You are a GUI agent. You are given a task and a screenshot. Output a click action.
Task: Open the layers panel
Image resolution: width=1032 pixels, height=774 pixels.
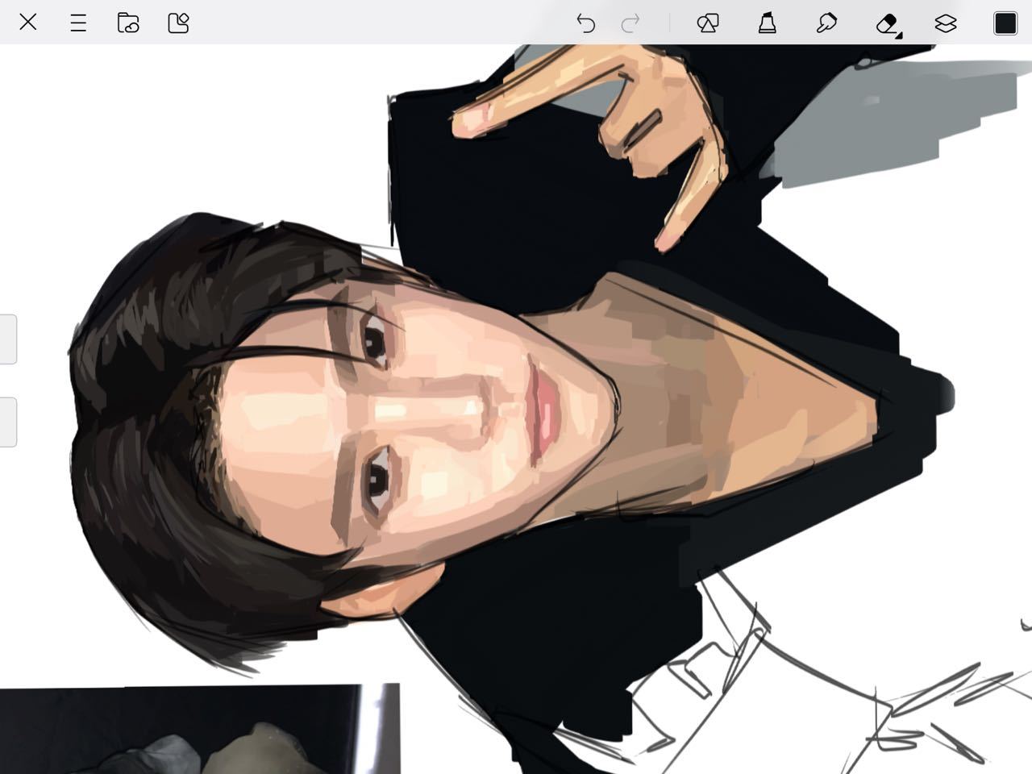(x=946, y=23)
